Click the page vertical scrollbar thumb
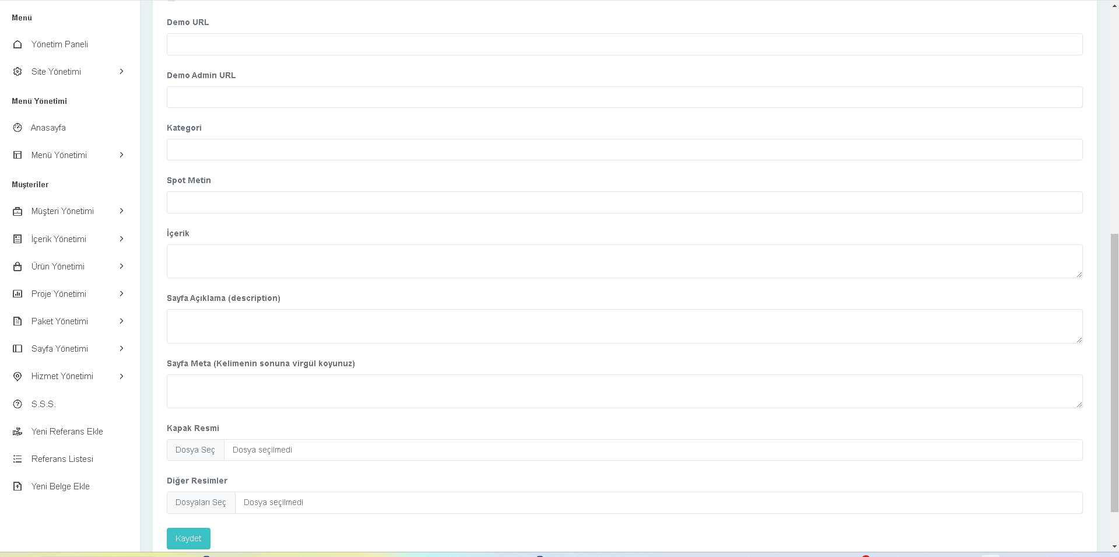 [1114, 372]
